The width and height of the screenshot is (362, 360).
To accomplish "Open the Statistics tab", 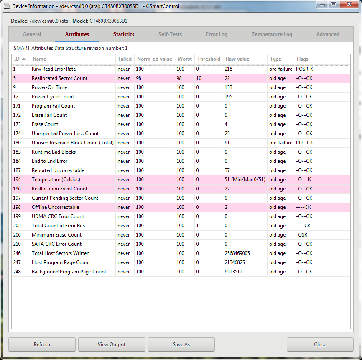I will click(x=123, y=34).
